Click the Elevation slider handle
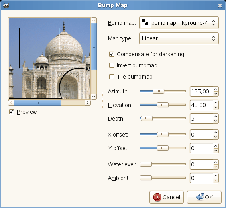 163,105
